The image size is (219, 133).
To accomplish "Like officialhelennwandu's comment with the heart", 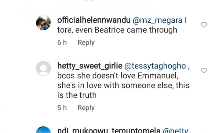I will click(x=204, y=25).
